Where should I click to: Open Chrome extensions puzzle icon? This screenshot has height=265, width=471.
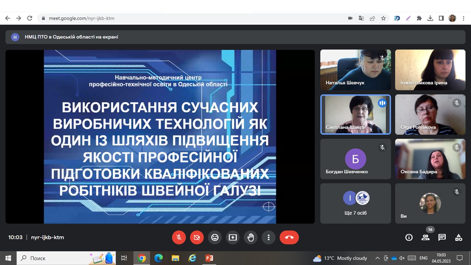pos(419,18)
